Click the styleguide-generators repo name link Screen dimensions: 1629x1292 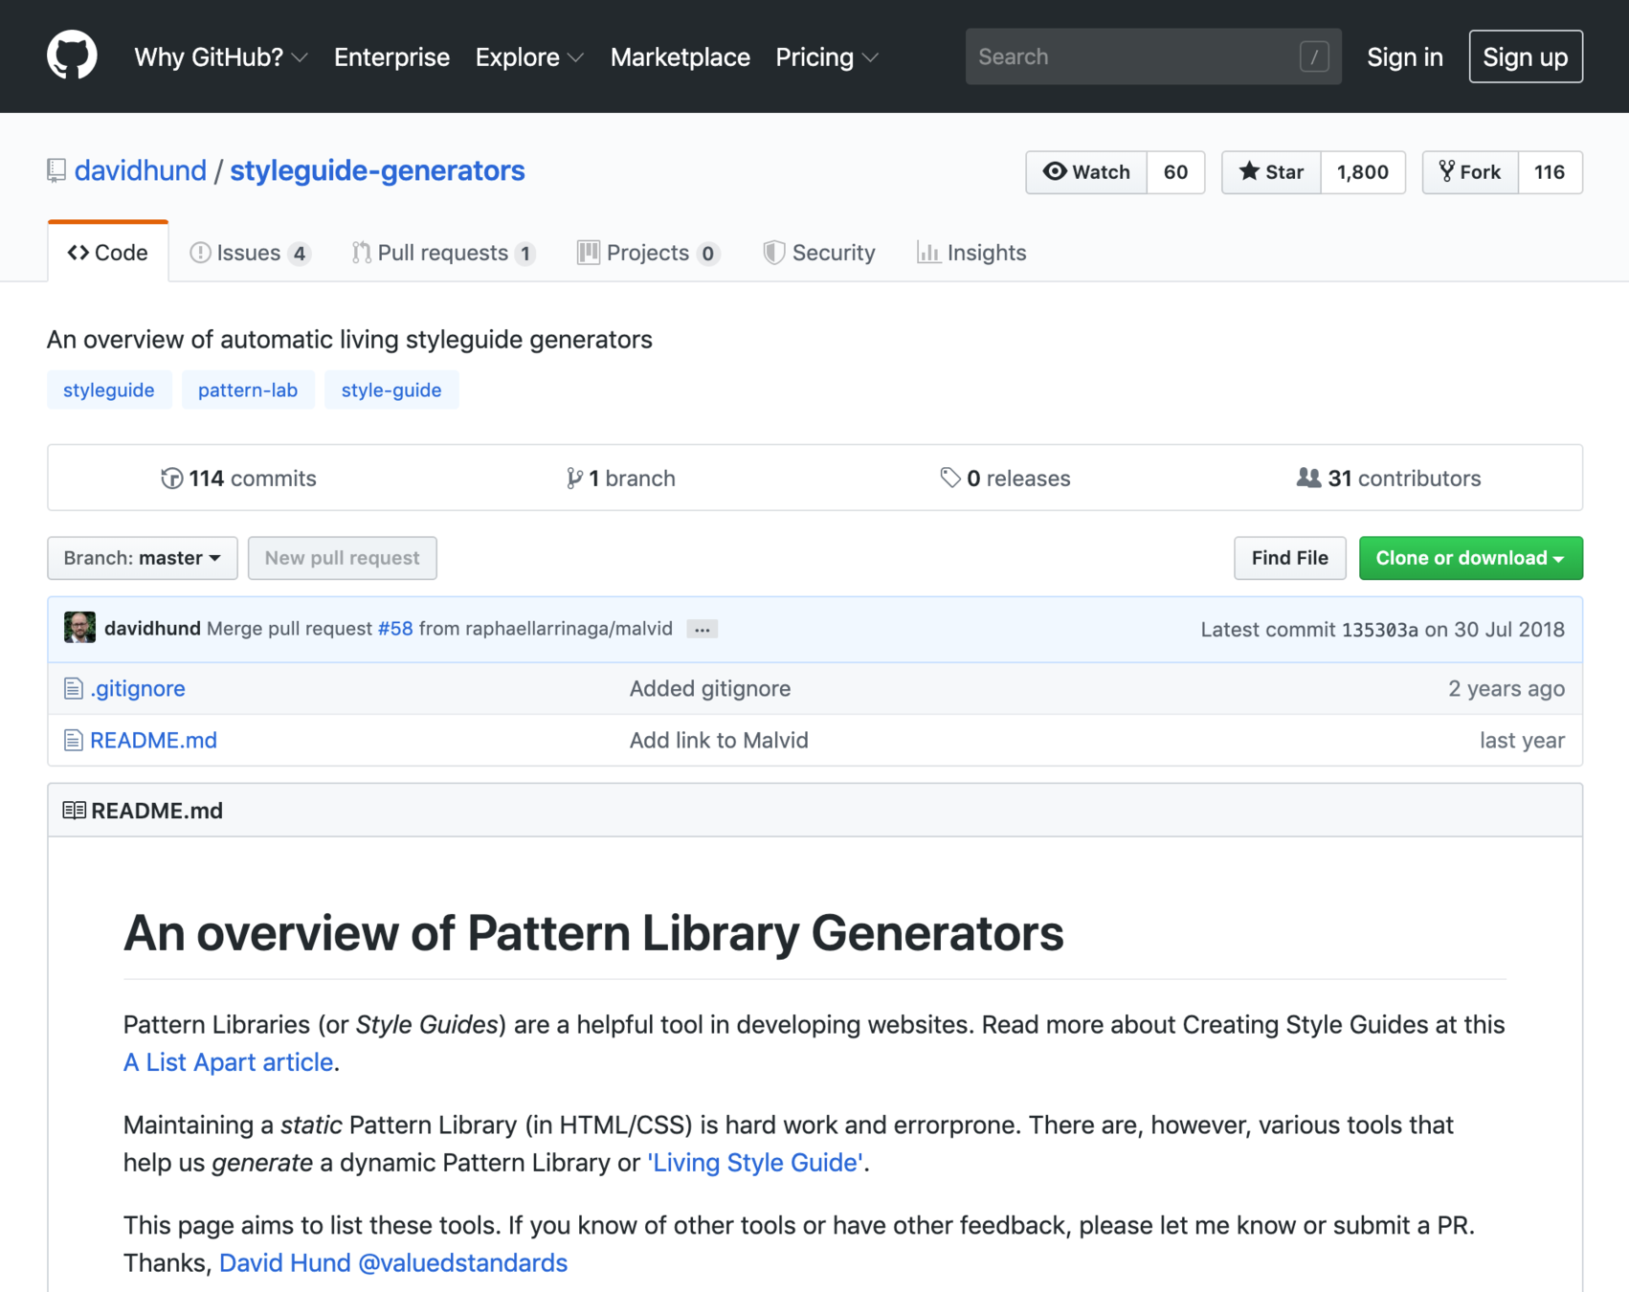pos(377,171)
